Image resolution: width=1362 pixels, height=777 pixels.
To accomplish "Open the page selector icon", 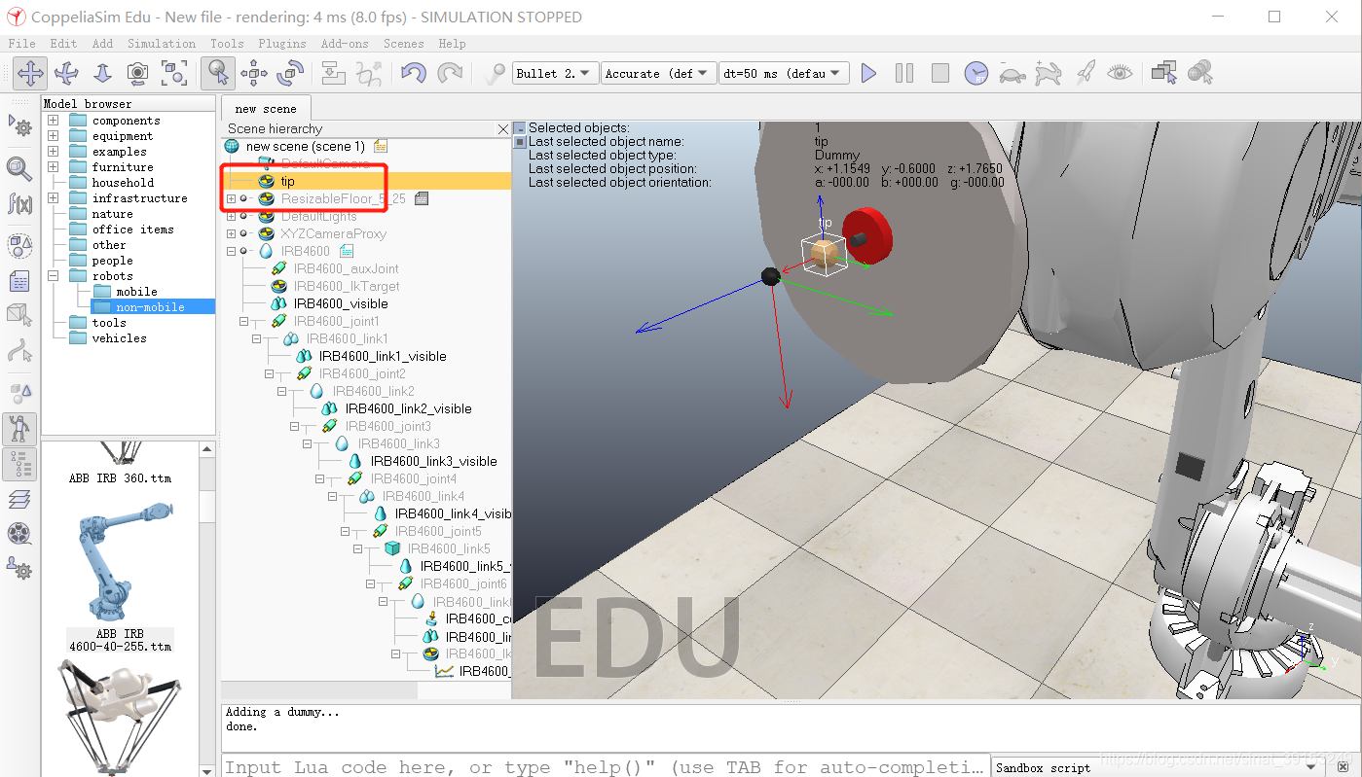I will [1163, 73].
